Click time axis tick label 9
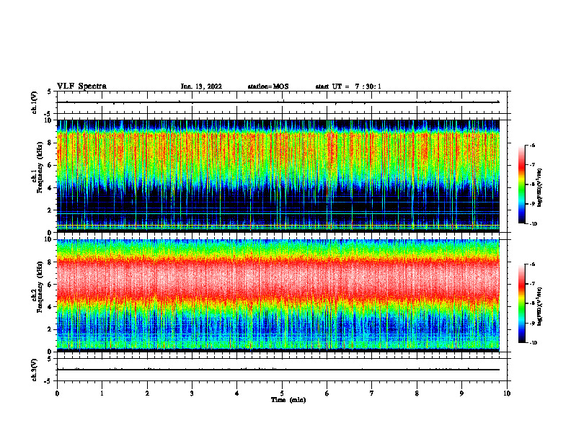 (461, 393)
